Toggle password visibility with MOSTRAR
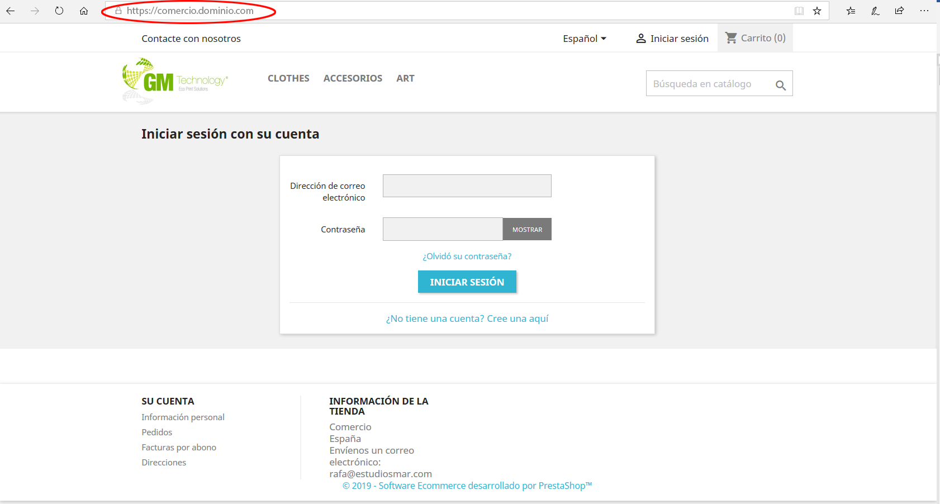Image resolution: width=940 pixels, height=504 pixels. tap(527, 230)
